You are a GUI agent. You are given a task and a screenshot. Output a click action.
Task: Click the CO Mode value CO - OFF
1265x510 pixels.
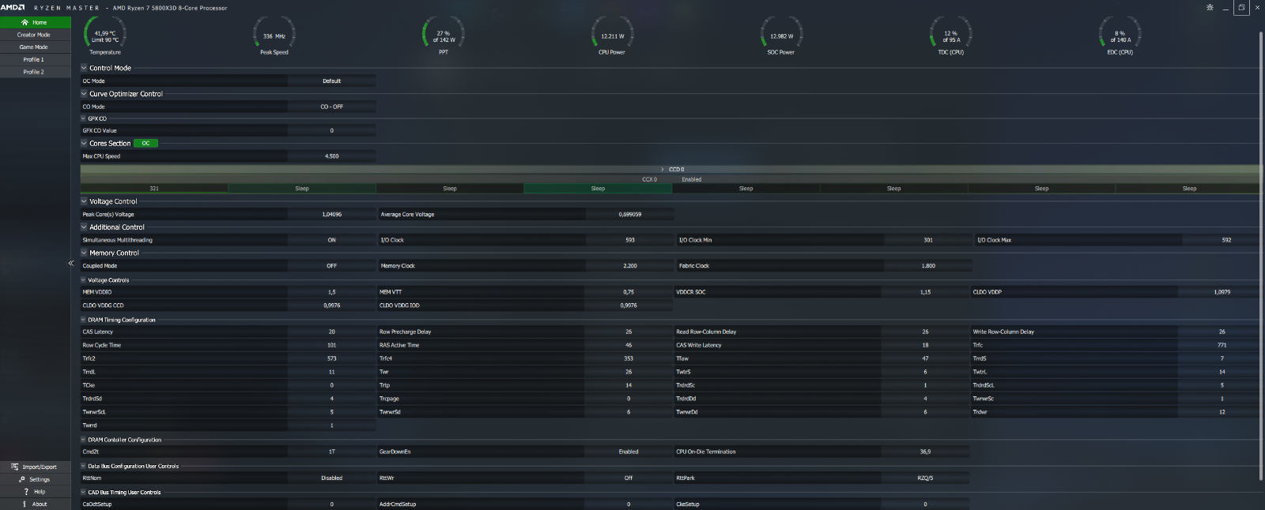point(332,107)
